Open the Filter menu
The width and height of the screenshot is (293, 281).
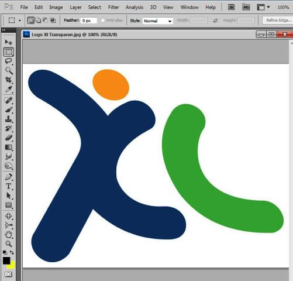click(113, 7)
